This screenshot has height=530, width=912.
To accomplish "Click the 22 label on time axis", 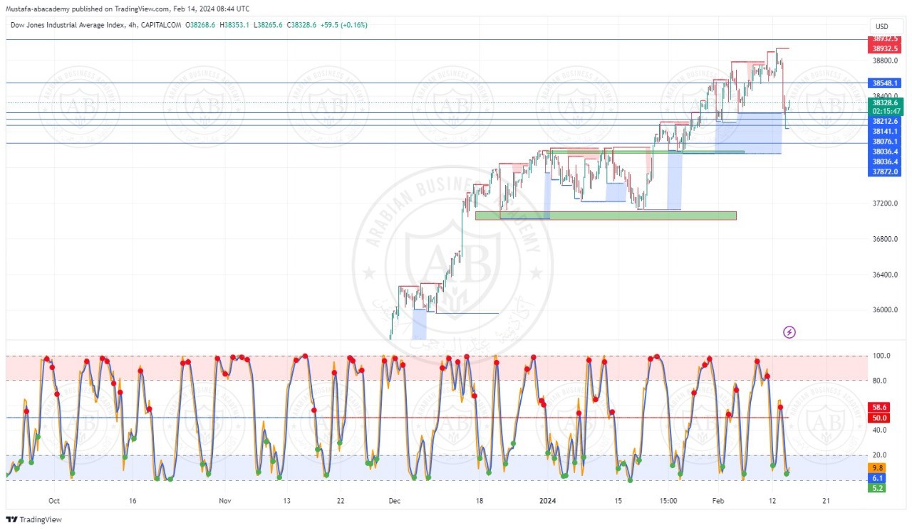I will [341, 501].
